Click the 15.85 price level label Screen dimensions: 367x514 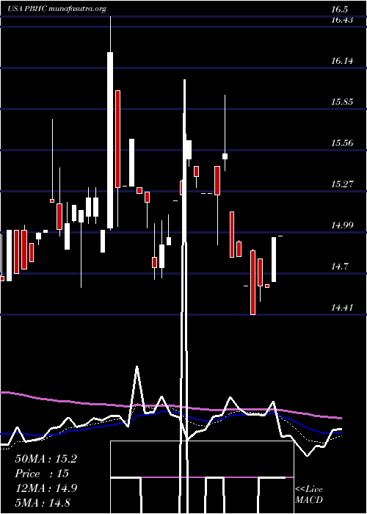coord(341,101)
